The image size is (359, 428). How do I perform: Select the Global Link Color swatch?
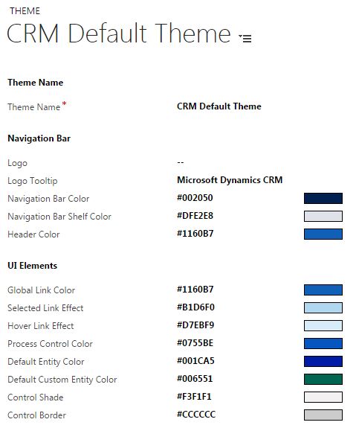323,290
